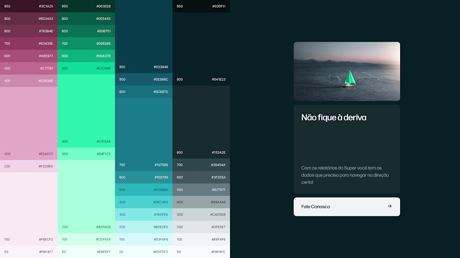Pick the pink 600 swatch #AB5977

[29, 56]
